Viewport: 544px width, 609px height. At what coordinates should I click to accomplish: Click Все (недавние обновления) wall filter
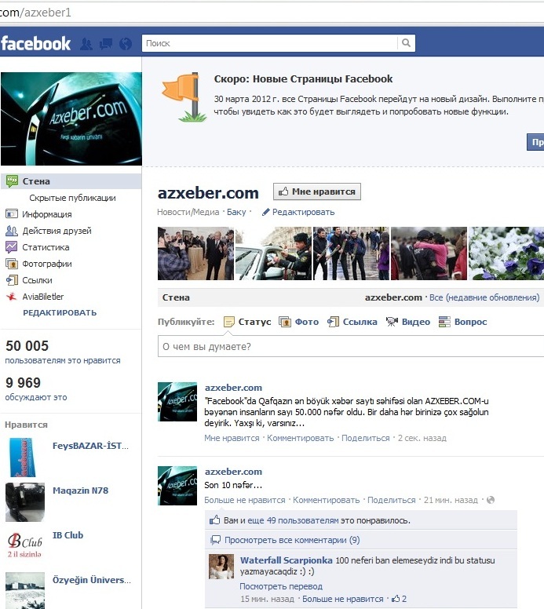tap(484, 297)
